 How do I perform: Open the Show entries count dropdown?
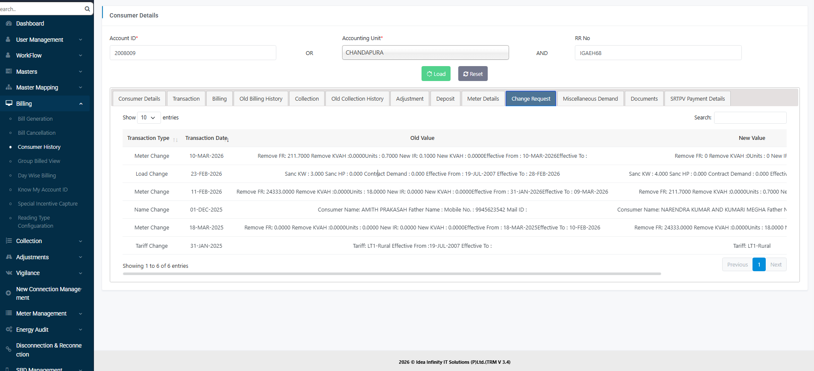[149, 118]
